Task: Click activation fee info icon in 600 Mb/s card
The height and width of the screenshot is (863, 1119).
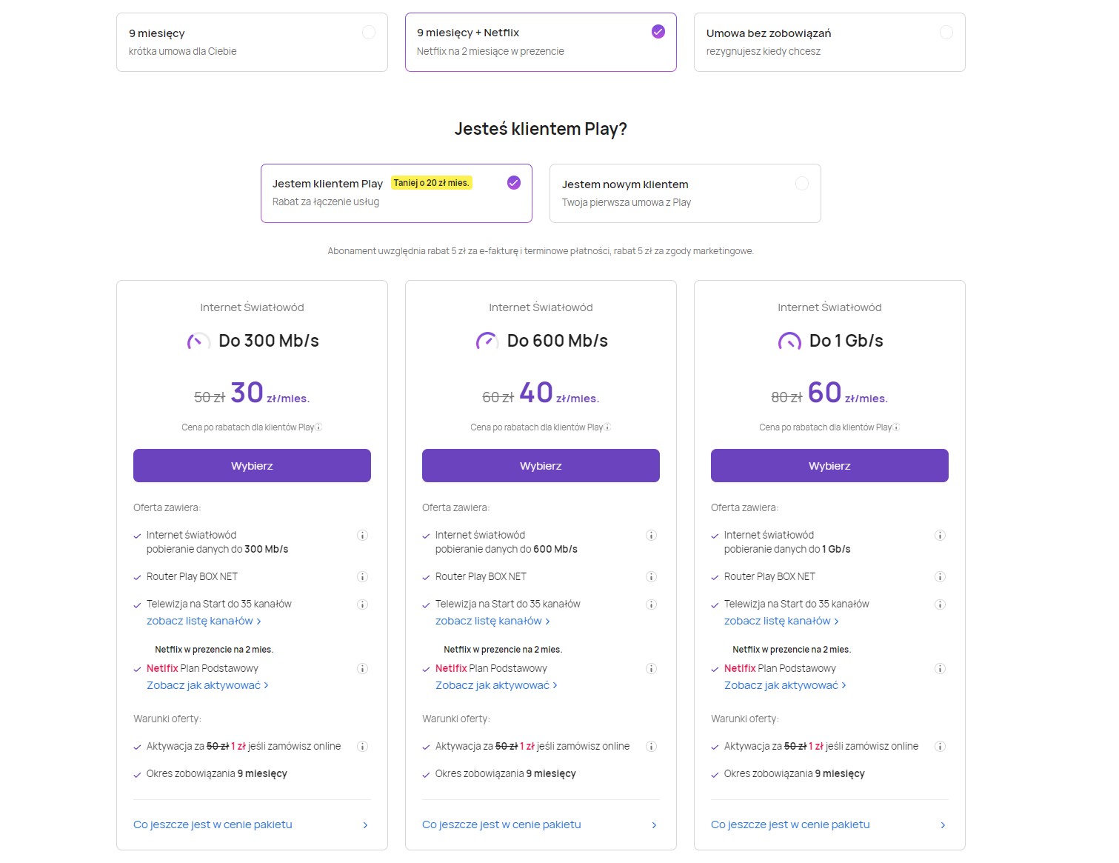Action: pyautogui.click(x=652, y=747)
